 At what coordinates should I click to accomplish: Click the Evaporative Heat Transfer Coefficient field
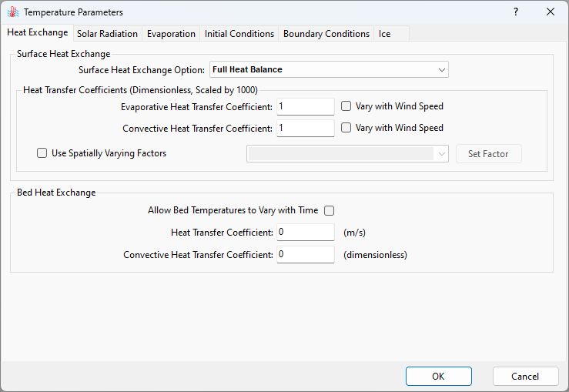pos(305,106)
